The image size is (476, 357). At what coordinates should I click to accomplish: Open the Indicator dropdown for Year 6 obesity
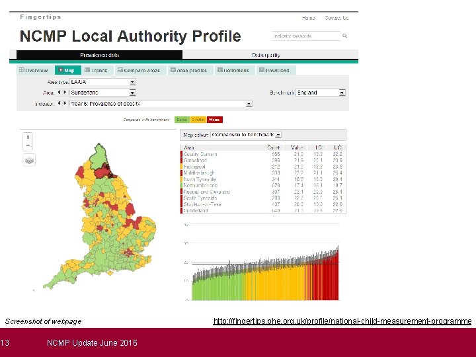(x=161, y=104)
